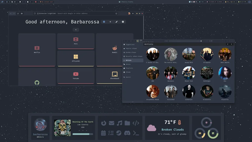Open the Netflix bookmark tile
Image resolution: width=252 pixels, height=142 pixels.
click(x=37, y=50)
